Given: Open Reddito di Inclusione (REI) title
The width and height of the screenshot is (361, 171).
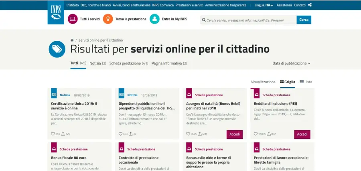Looking at the screenshot, I should [275, 104].
